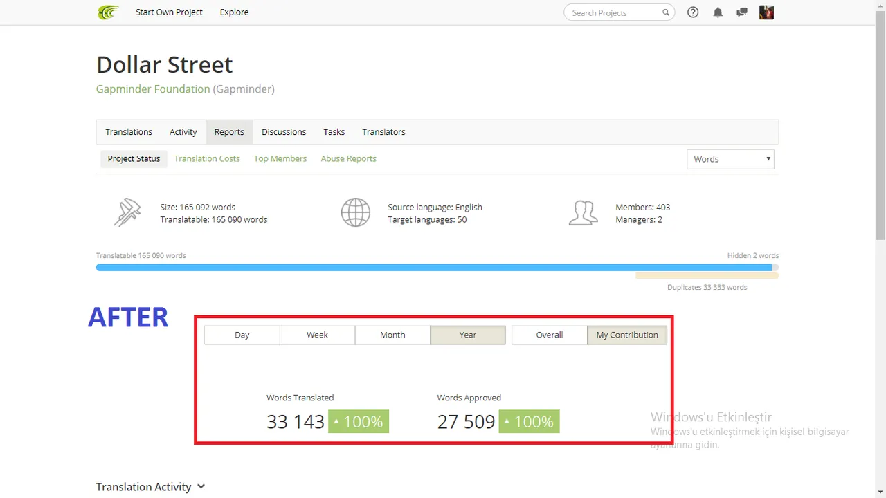Click the search magnifier icon

point(666,12)
